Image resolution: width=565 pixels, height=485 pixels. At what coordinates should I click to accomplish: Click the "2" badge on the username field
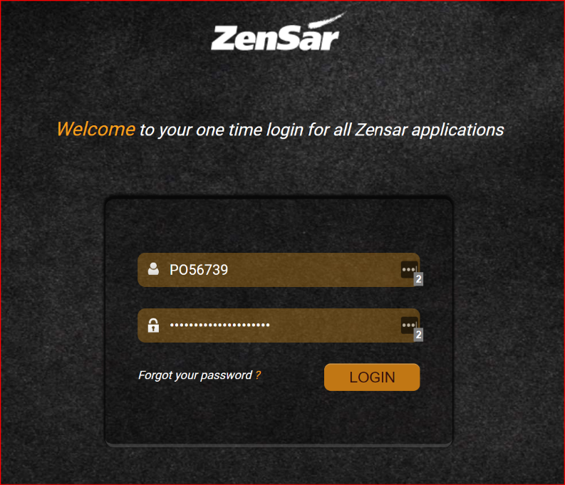click(x=418, y=279)
